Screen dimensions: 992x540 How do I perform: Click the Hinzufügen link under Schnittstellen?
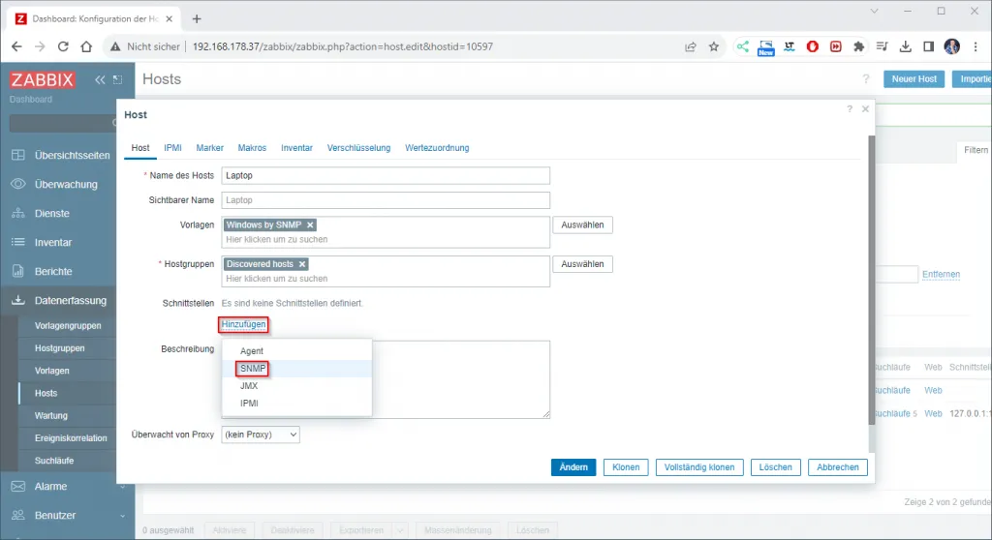click(244, 324)
